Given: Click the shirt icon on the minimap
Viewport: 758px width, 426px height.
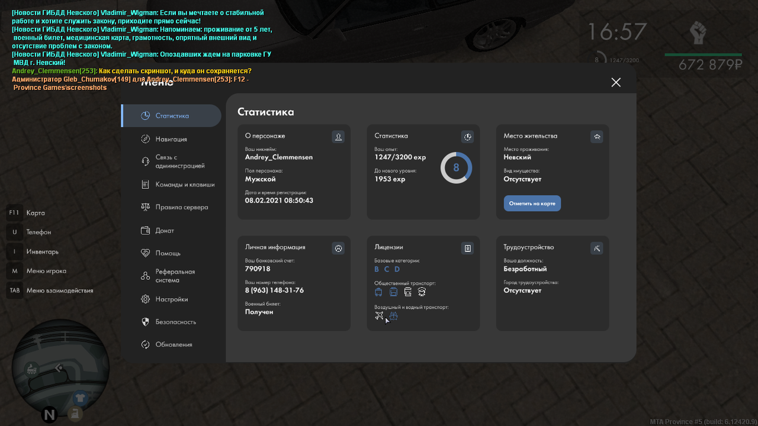Looking at the screenshot, I should pyautogui.click(x=81, y=398).
